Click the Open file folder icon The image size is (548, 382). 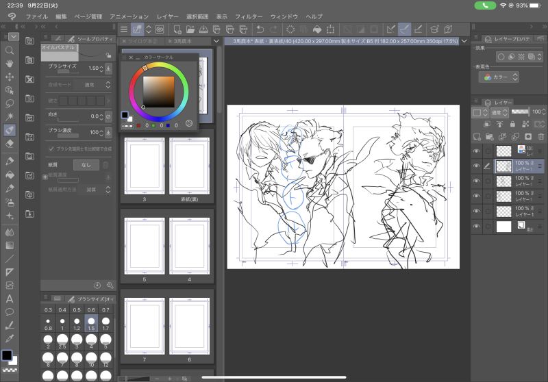pos(190,29)
